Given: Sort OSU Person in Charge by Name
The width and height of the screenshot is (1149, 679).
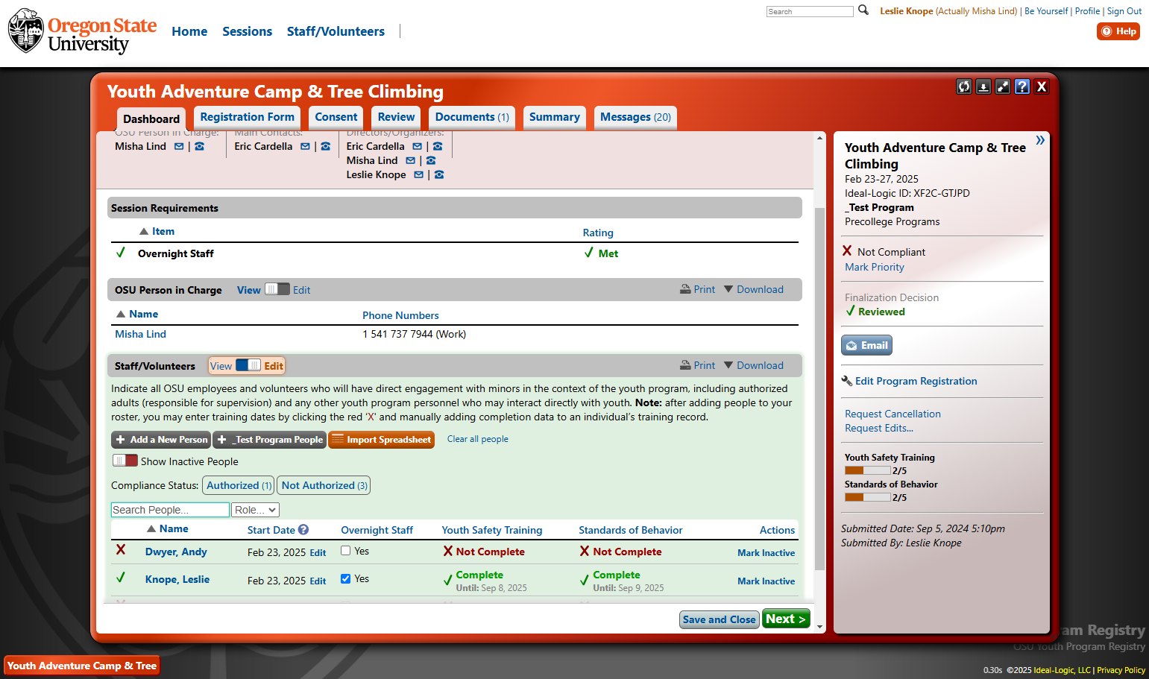Looking at the screenshot, I should coord(136,314).
